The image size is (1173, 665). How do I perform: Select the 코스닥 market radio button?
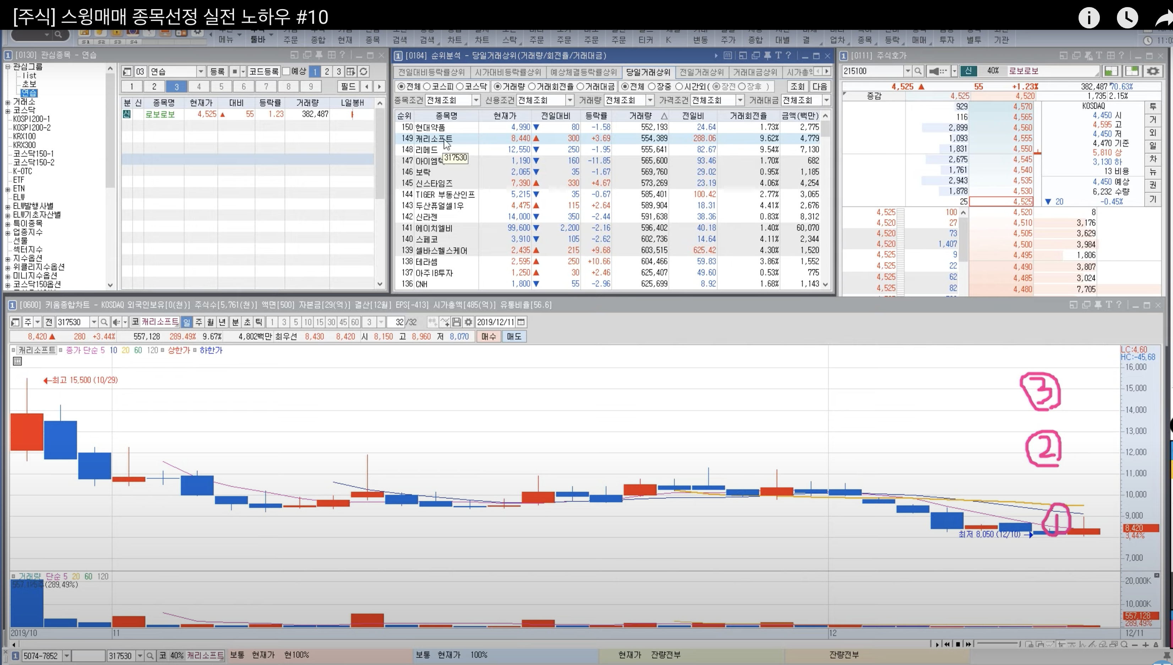[460, 87]
